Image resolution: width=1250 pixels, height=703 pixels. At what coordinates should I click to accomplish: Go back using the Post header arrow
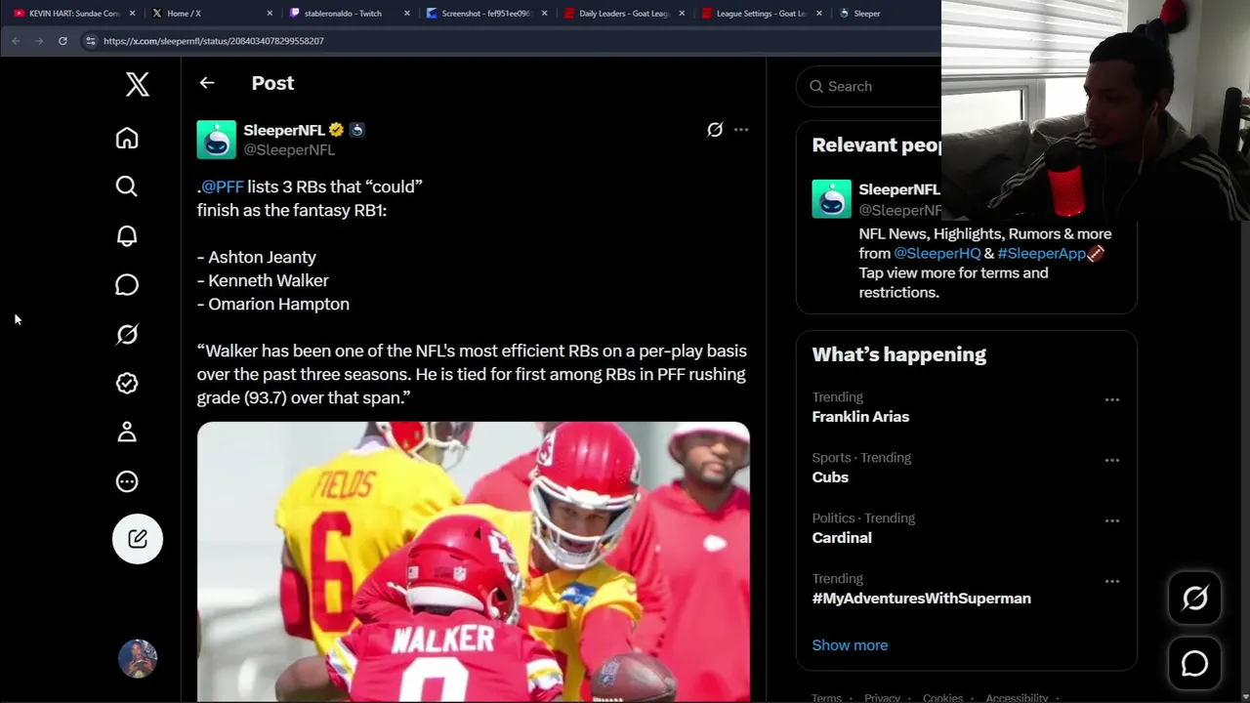[207, 83]
